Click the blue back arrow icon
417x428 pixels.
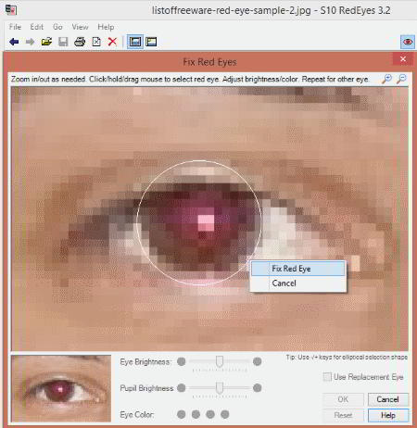(14, 42)
